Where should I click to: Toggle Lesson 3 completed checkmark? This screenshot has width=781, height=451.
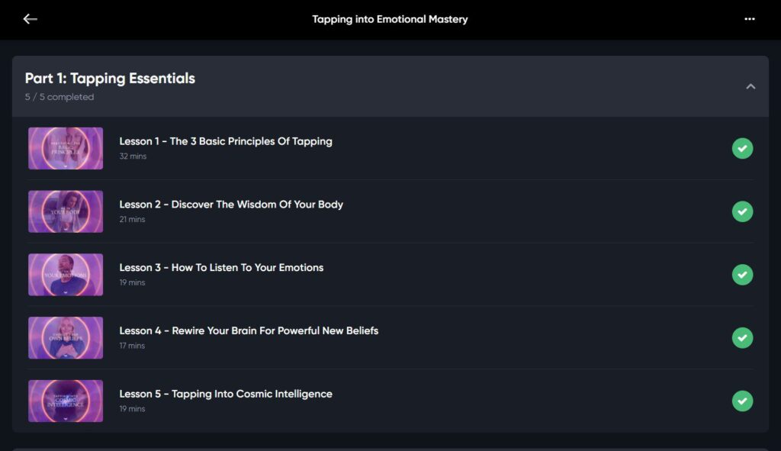click(x=742, y=275)
